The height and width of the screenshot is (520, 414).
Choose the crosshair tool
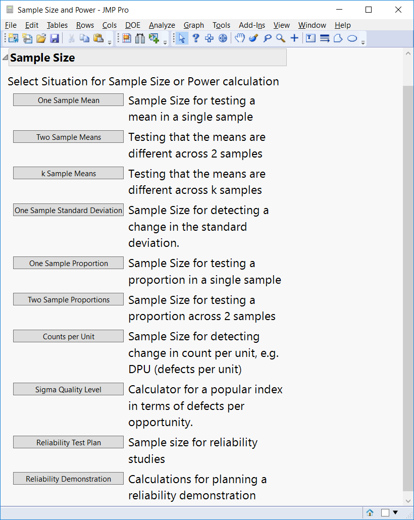(x=294, y=38)
